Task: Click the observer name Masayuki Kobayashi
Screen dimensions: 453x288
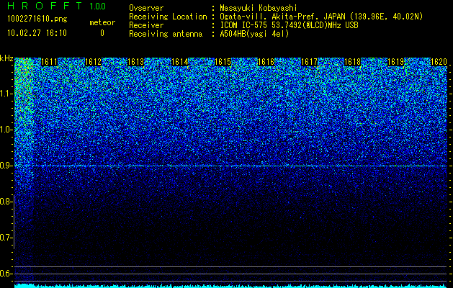Action: [x=259, y=8]
